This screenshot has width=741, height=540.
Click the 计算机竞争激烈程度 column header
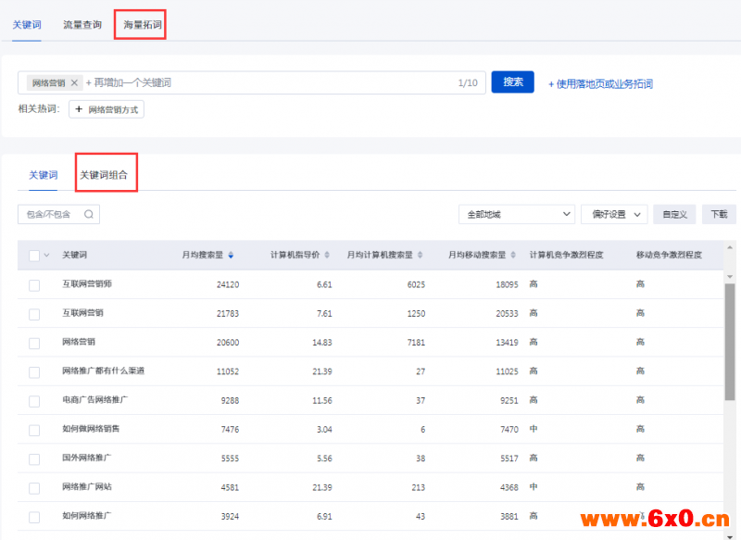click(566, 255)
